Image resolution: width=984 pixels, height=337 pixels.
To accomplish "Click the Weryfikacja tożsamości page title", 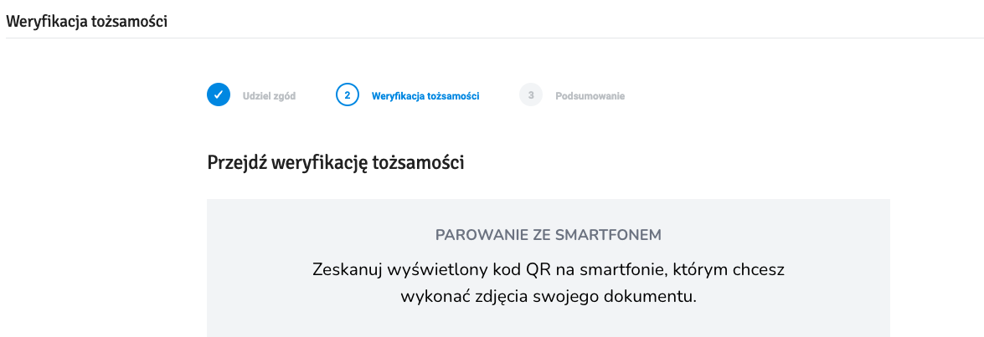I will point(86,21).
